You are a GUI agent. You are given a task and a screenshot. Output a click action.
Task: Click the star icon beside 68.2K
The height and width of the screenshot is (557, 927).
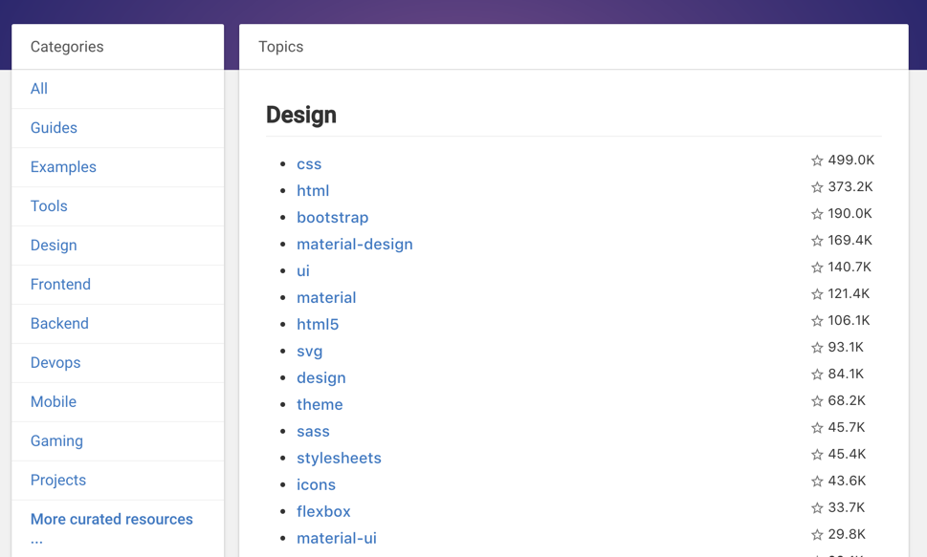(x=817, y=401)
